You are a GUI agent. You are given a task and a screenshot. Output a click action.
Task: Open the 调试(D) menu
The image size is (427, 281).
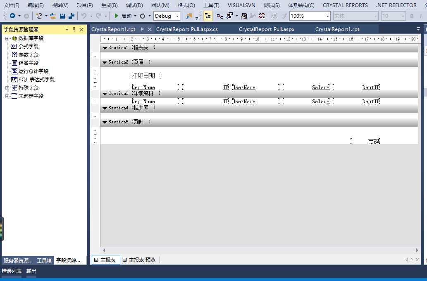[134, 5]
